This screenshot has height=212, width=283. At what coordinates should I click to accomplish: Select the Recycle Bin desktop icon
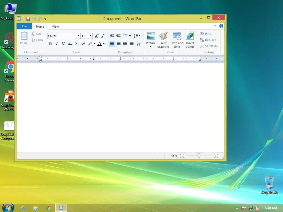[269, 185]
